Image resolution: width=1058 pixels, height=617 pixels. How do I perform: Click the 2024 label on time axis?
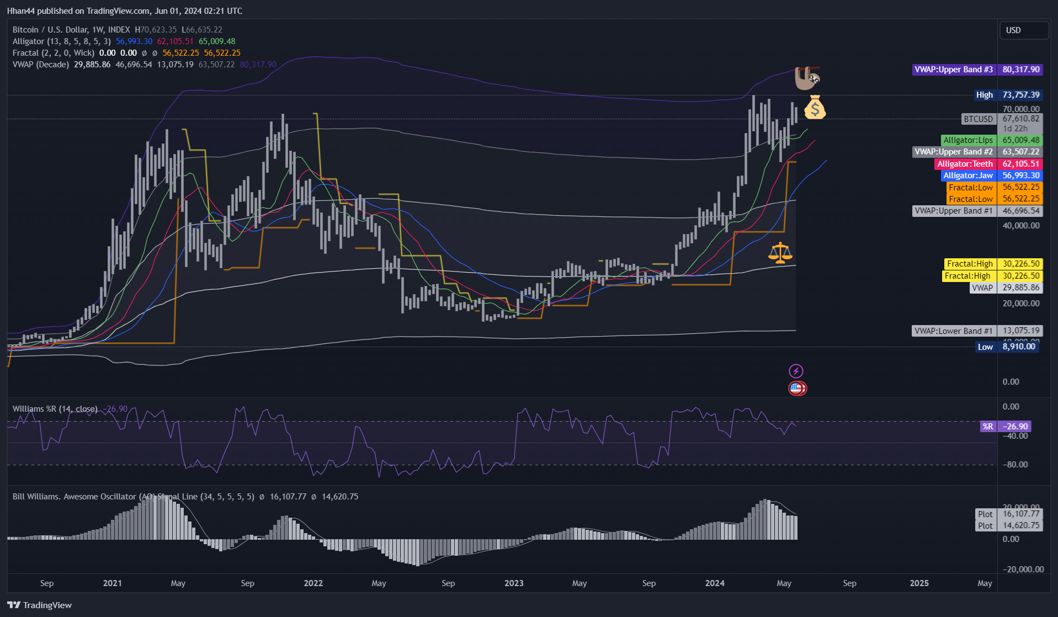coord(715,583)
